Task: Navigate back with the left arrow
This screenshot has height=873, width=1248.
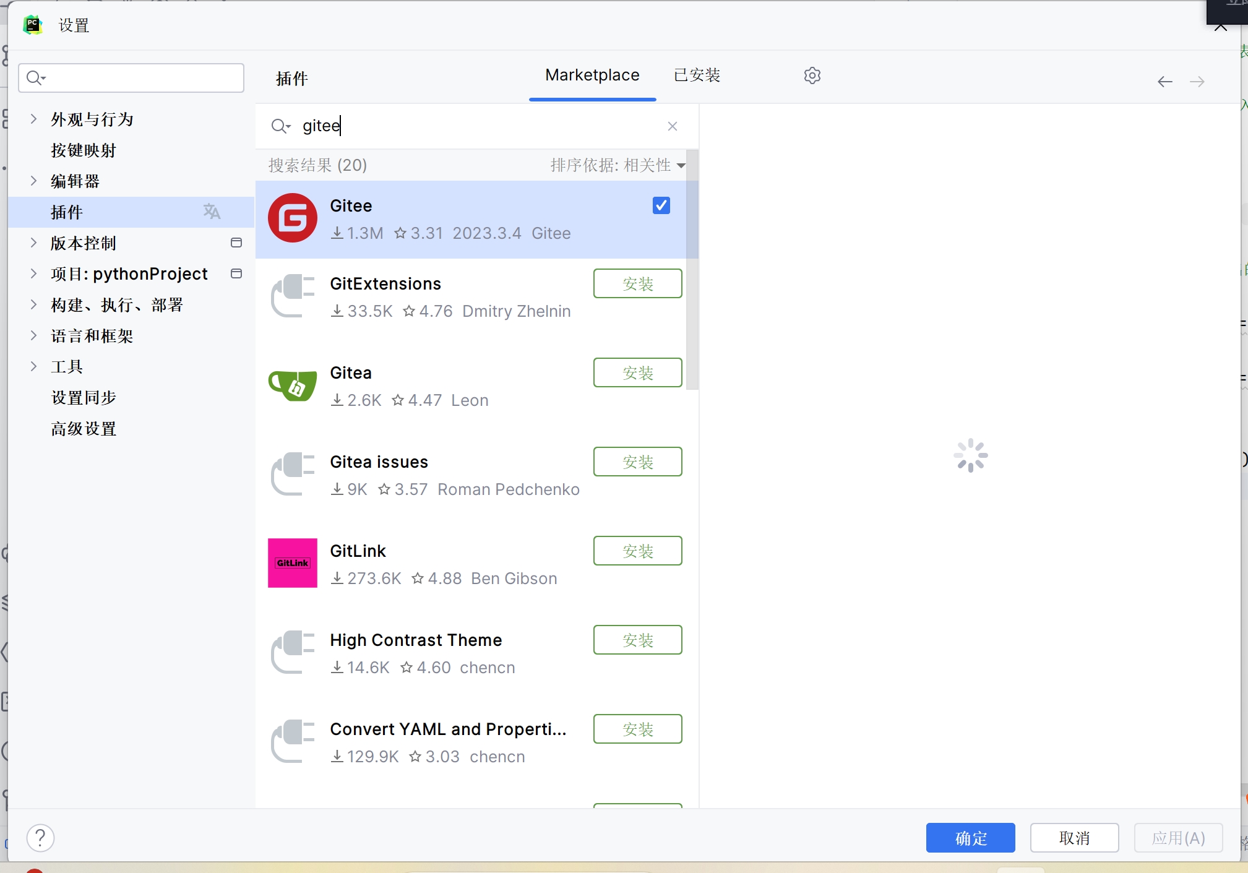Action: click(x=1165, y=82)
